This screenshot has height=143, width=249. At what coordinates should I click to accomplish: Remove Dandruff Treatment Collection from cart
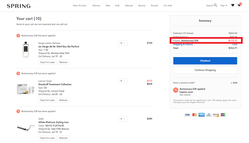point(63,100)
